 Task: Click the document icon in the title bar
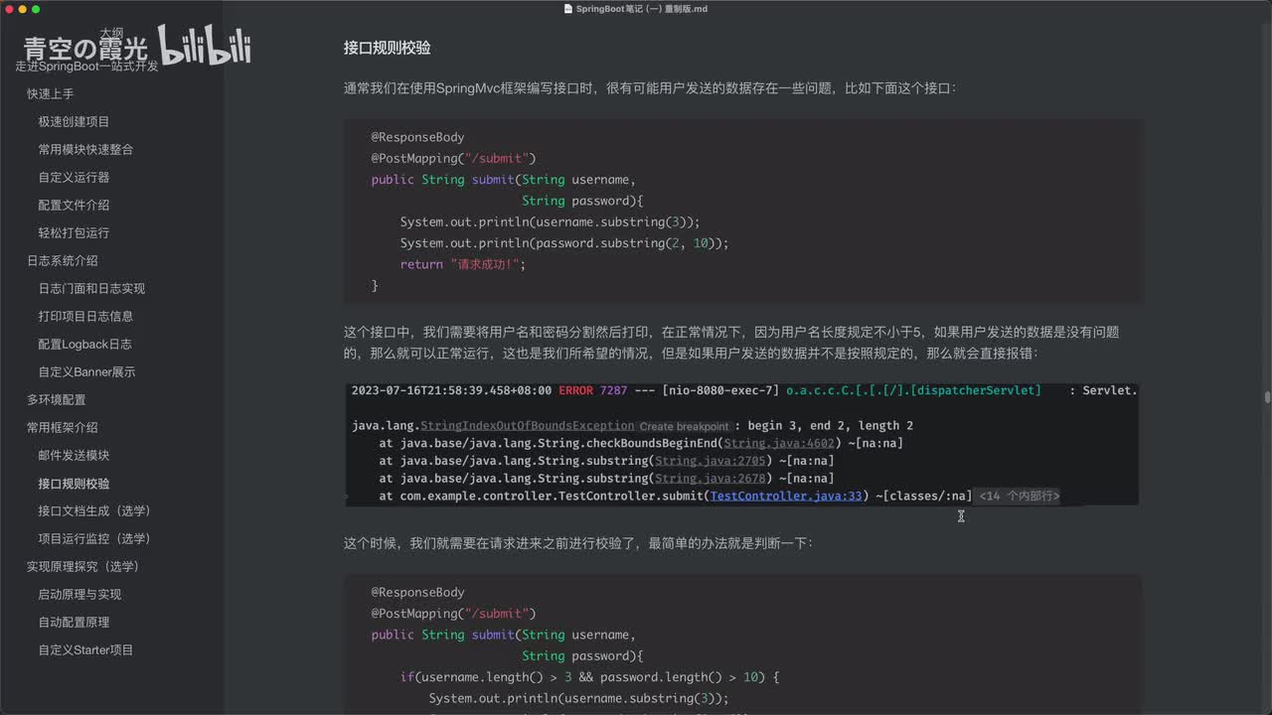tap(567, 9)
